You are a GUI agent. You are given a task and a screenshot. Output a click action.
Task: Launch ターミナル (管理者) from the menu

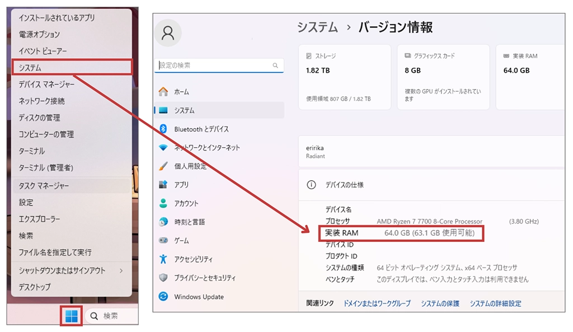coord(72,167)
